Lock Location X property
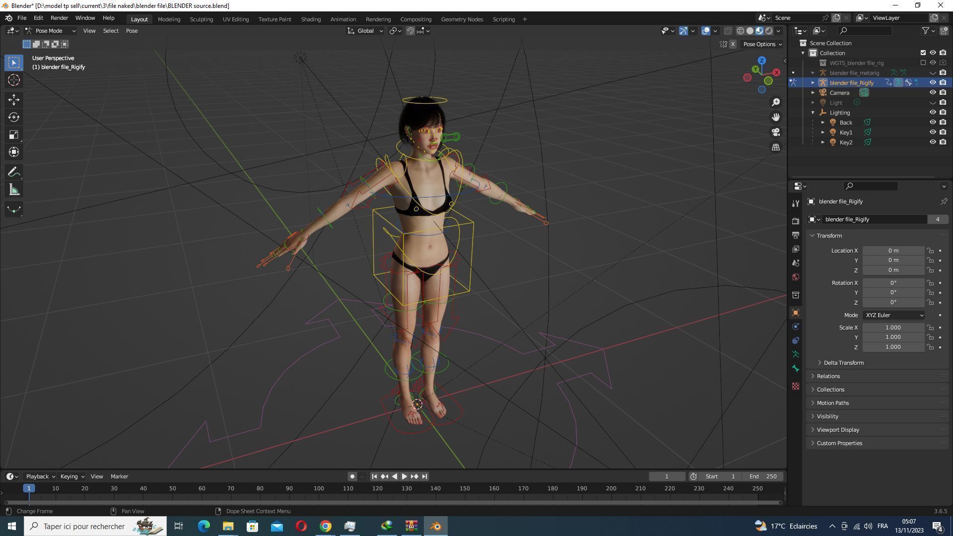Screen dimensions: 953x536 tap(930, 251)
